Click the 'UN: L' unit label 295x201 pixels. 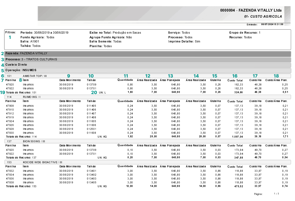tap(102, 93)
